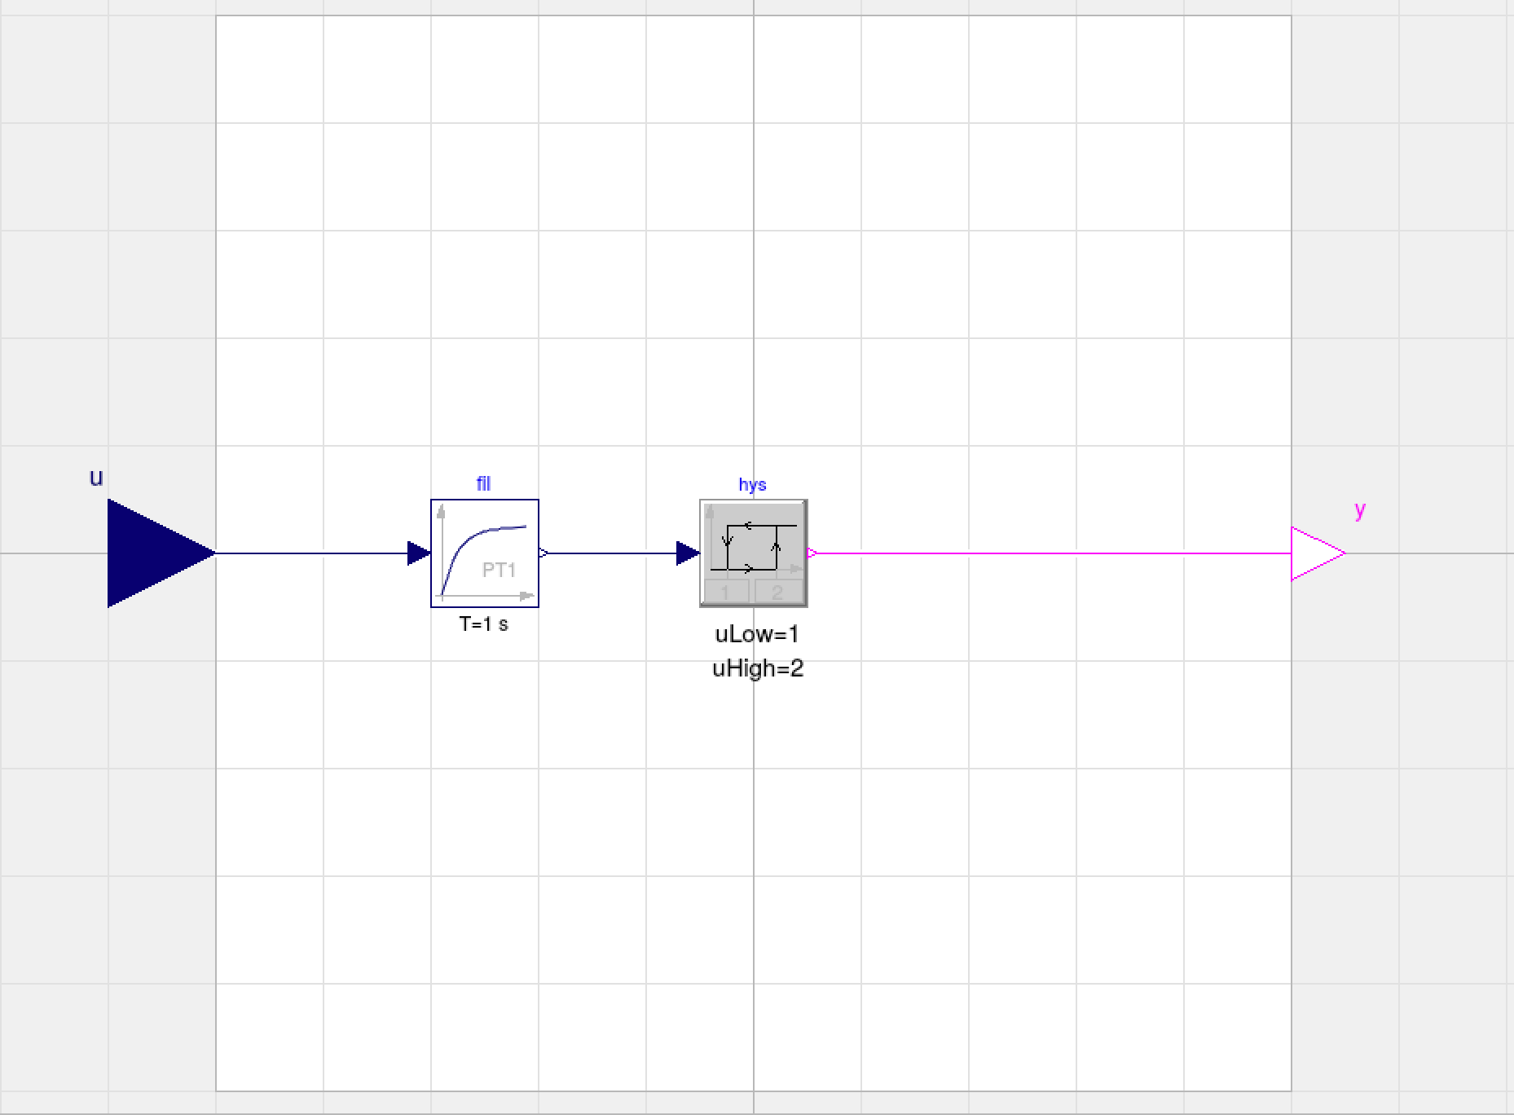
Task: Toggle selection of the hys block
Action: pos(752,554)
